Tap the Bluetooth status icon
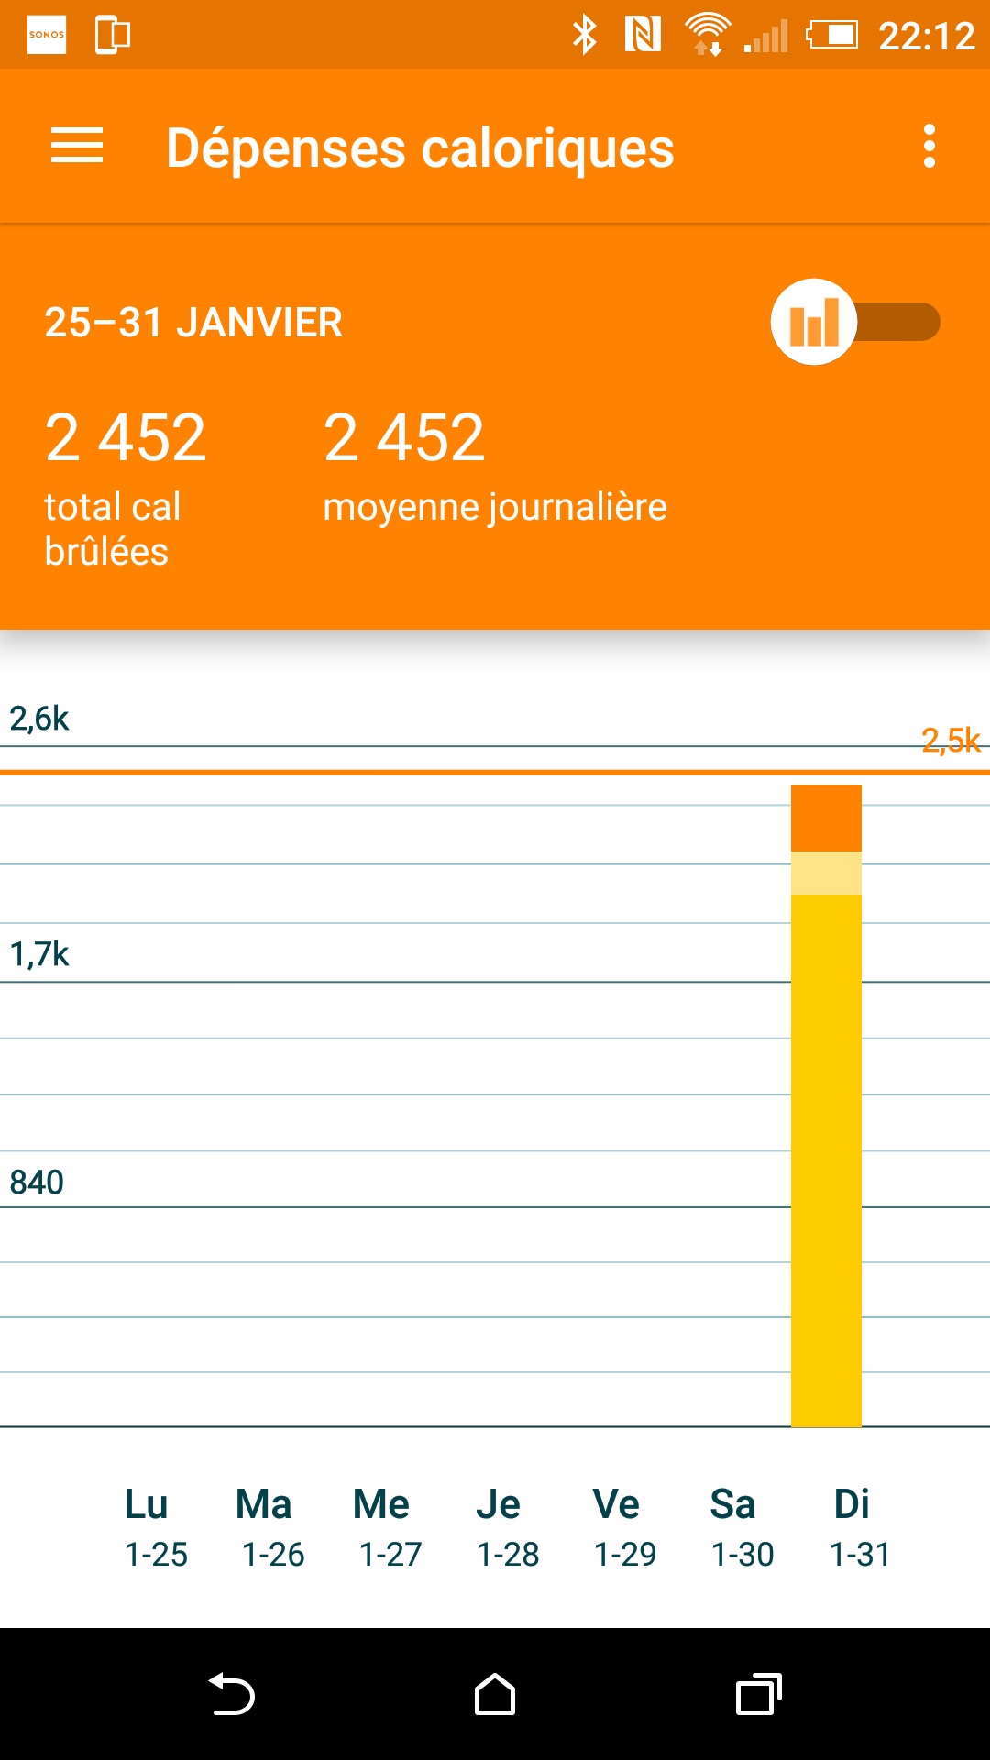Viewport: 990px width, 1760px height. click(584, 35)
